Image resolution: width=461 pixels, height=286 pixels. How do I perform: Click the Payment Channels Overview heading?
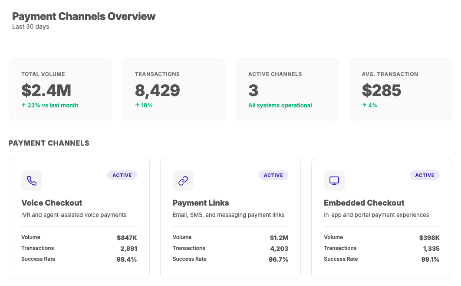84,17
